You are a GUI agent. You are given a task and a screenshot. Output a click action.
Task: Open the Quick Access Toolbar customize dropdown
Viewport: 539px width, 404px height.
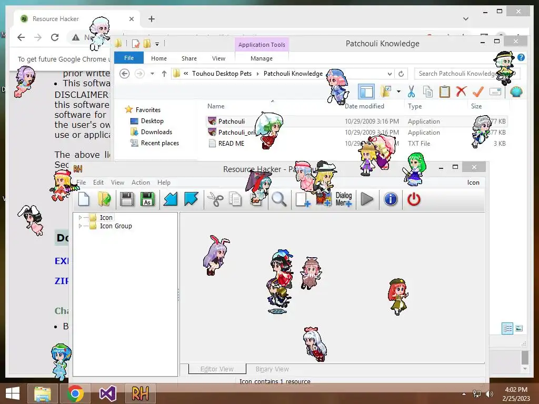(x=157, y=44)
